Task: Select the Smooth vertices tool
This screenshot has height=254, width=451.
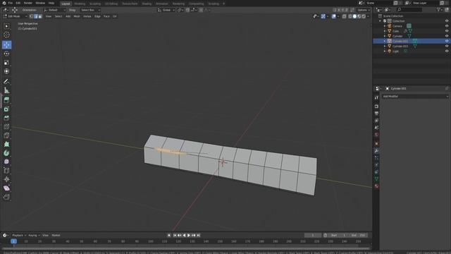Action: 6,162
